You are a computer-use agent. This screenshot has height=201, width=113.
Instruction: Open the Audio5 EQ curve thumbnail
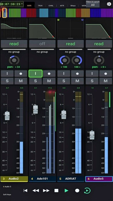(99, 29)
